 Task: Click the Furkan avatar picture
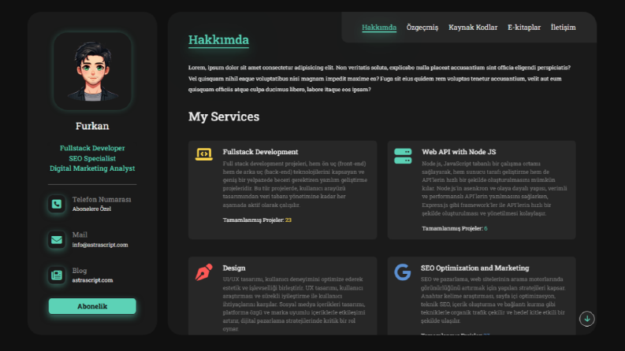click(x=92, y=72)
